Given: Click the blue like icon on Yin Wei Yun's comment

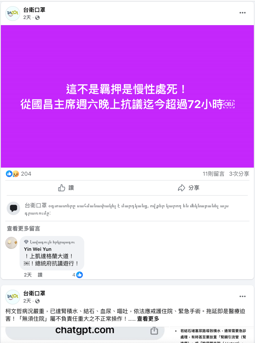Looking at the screenshot, I should [80, 275].
